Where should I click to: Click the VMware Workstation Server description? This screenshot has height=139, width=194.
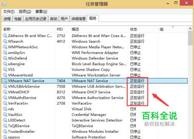96,75
